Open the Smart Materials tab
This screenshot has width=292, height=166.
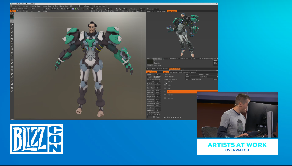(174, 69)
